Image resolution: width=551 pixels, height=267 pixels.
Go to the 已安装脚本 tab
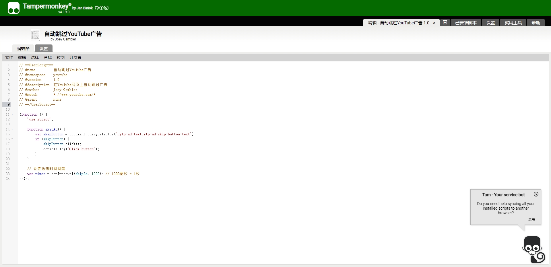click(x=466, y=23)
